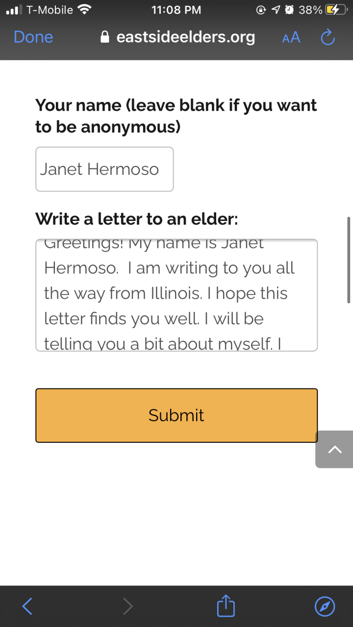This screenshot has width=353, height=627.
Task: Go back with the back arrow
Action: (x=27, y=606)
